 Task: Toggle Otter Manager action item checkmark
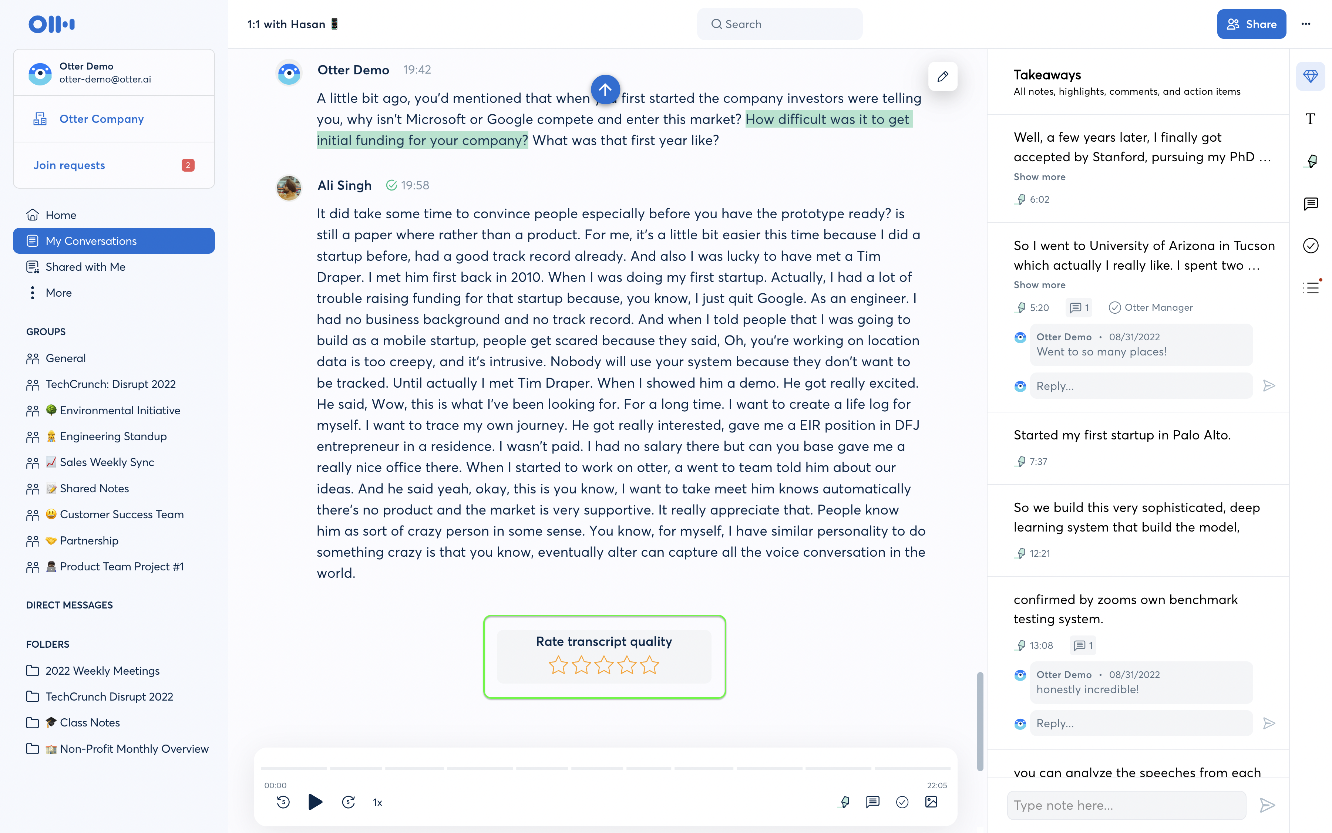pyautogui.click(x=1114, y=307)
